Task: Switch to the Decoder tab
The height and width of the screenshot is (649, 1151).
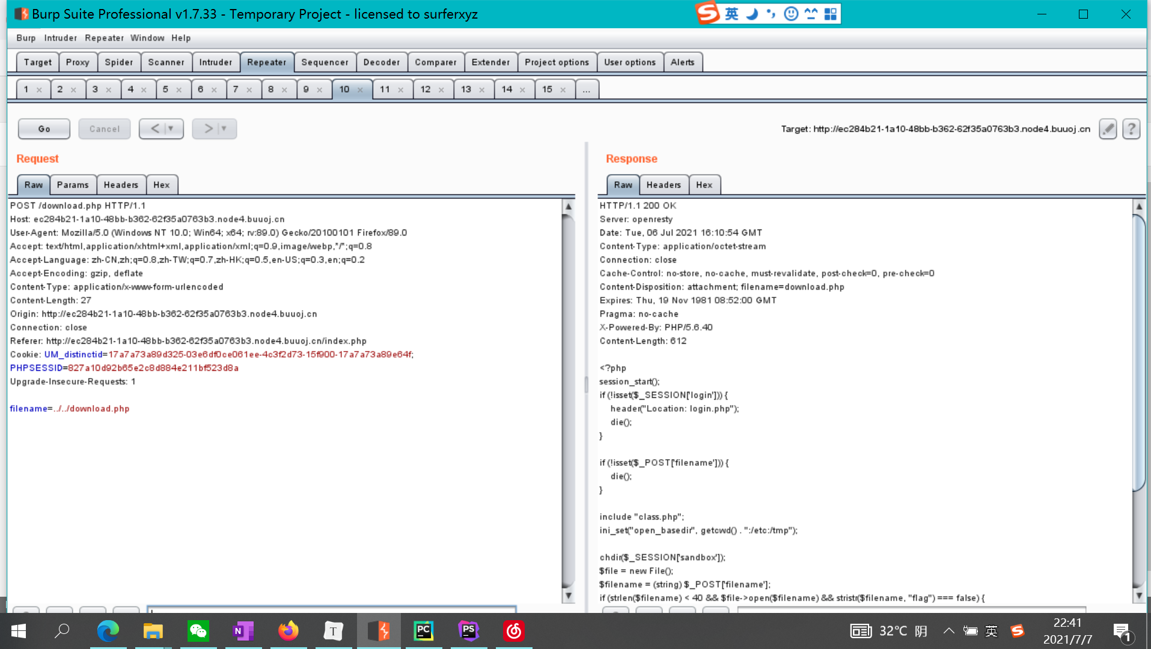Action: pyautogui.click(x=382, y=62)
